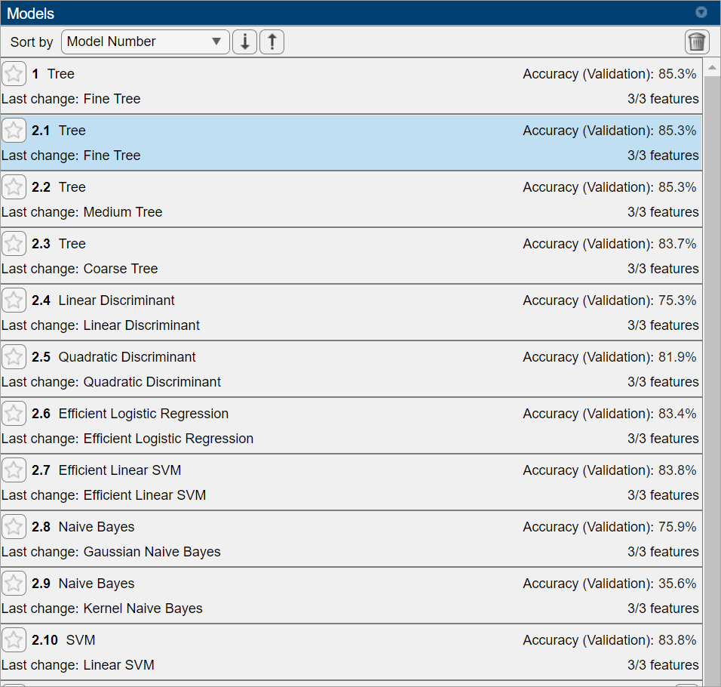Select the 2.5 Quadratic Discriminant model
Viewport: 721px width, 687px height.
coord(351,369)
